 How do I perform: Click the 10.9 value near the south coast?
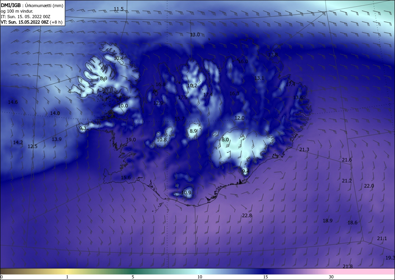[x=186, y=193]
